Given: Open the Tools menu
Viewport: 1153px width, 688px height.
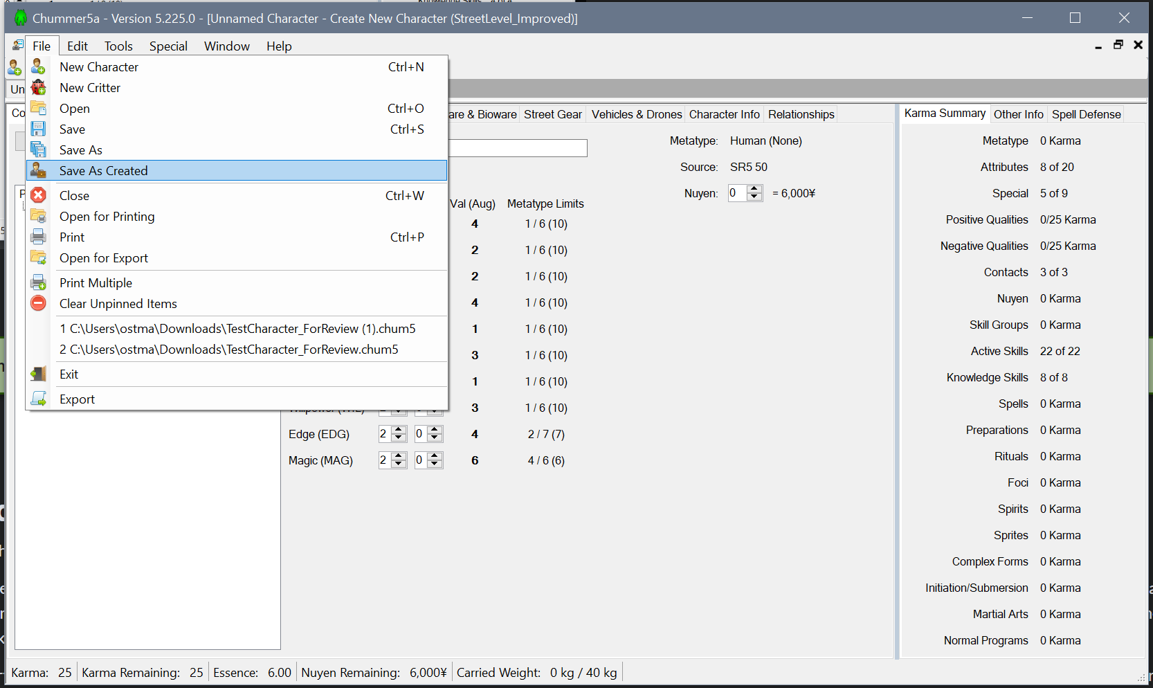Looking at the screenshot, I should pyautogui.click(x=118, y=46).
